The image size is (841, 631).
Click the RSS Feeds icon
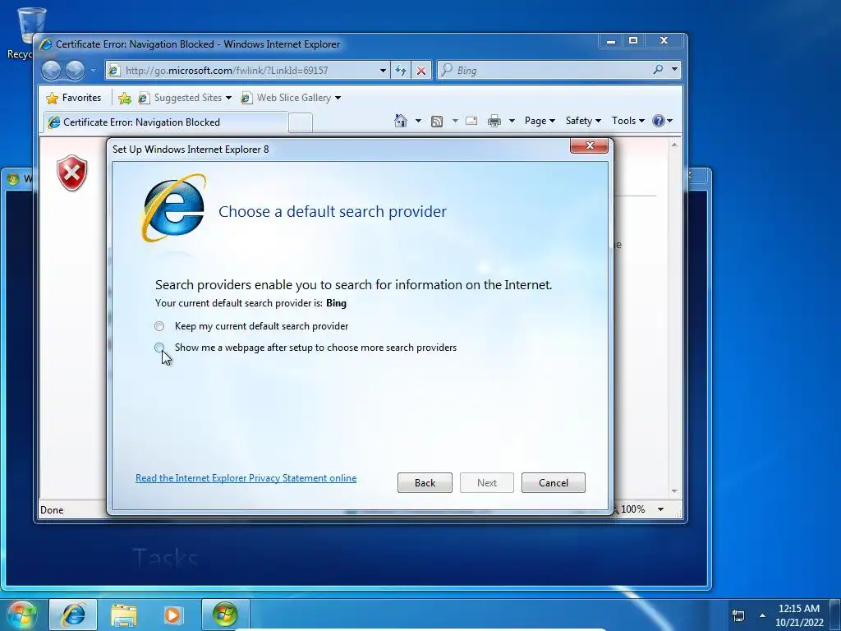tap(437, 122)
